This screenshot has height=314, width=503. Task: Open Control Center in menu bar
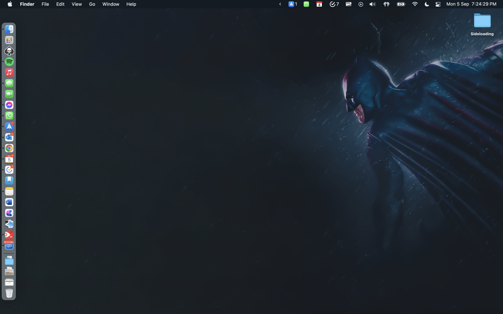pos(438,4)
